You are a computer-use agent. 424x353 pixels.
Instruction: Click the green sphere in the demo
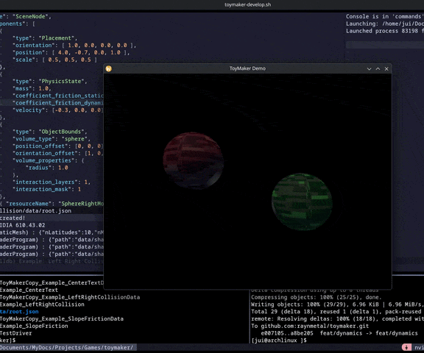click(x=302, y=202)
